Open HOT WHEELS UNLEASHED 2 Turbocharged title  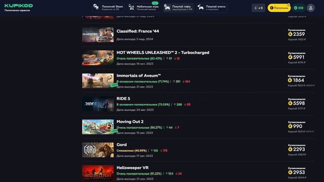pyautogui.click(x=163, y=53)
